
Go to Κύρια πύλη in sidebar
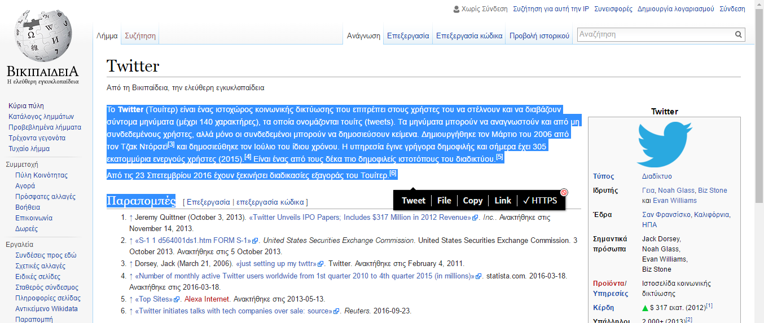pos(26,106)
